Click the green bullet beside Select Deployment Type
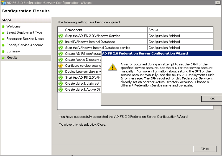Viewport: 222px width, 156px height. (x=3, y=33)
